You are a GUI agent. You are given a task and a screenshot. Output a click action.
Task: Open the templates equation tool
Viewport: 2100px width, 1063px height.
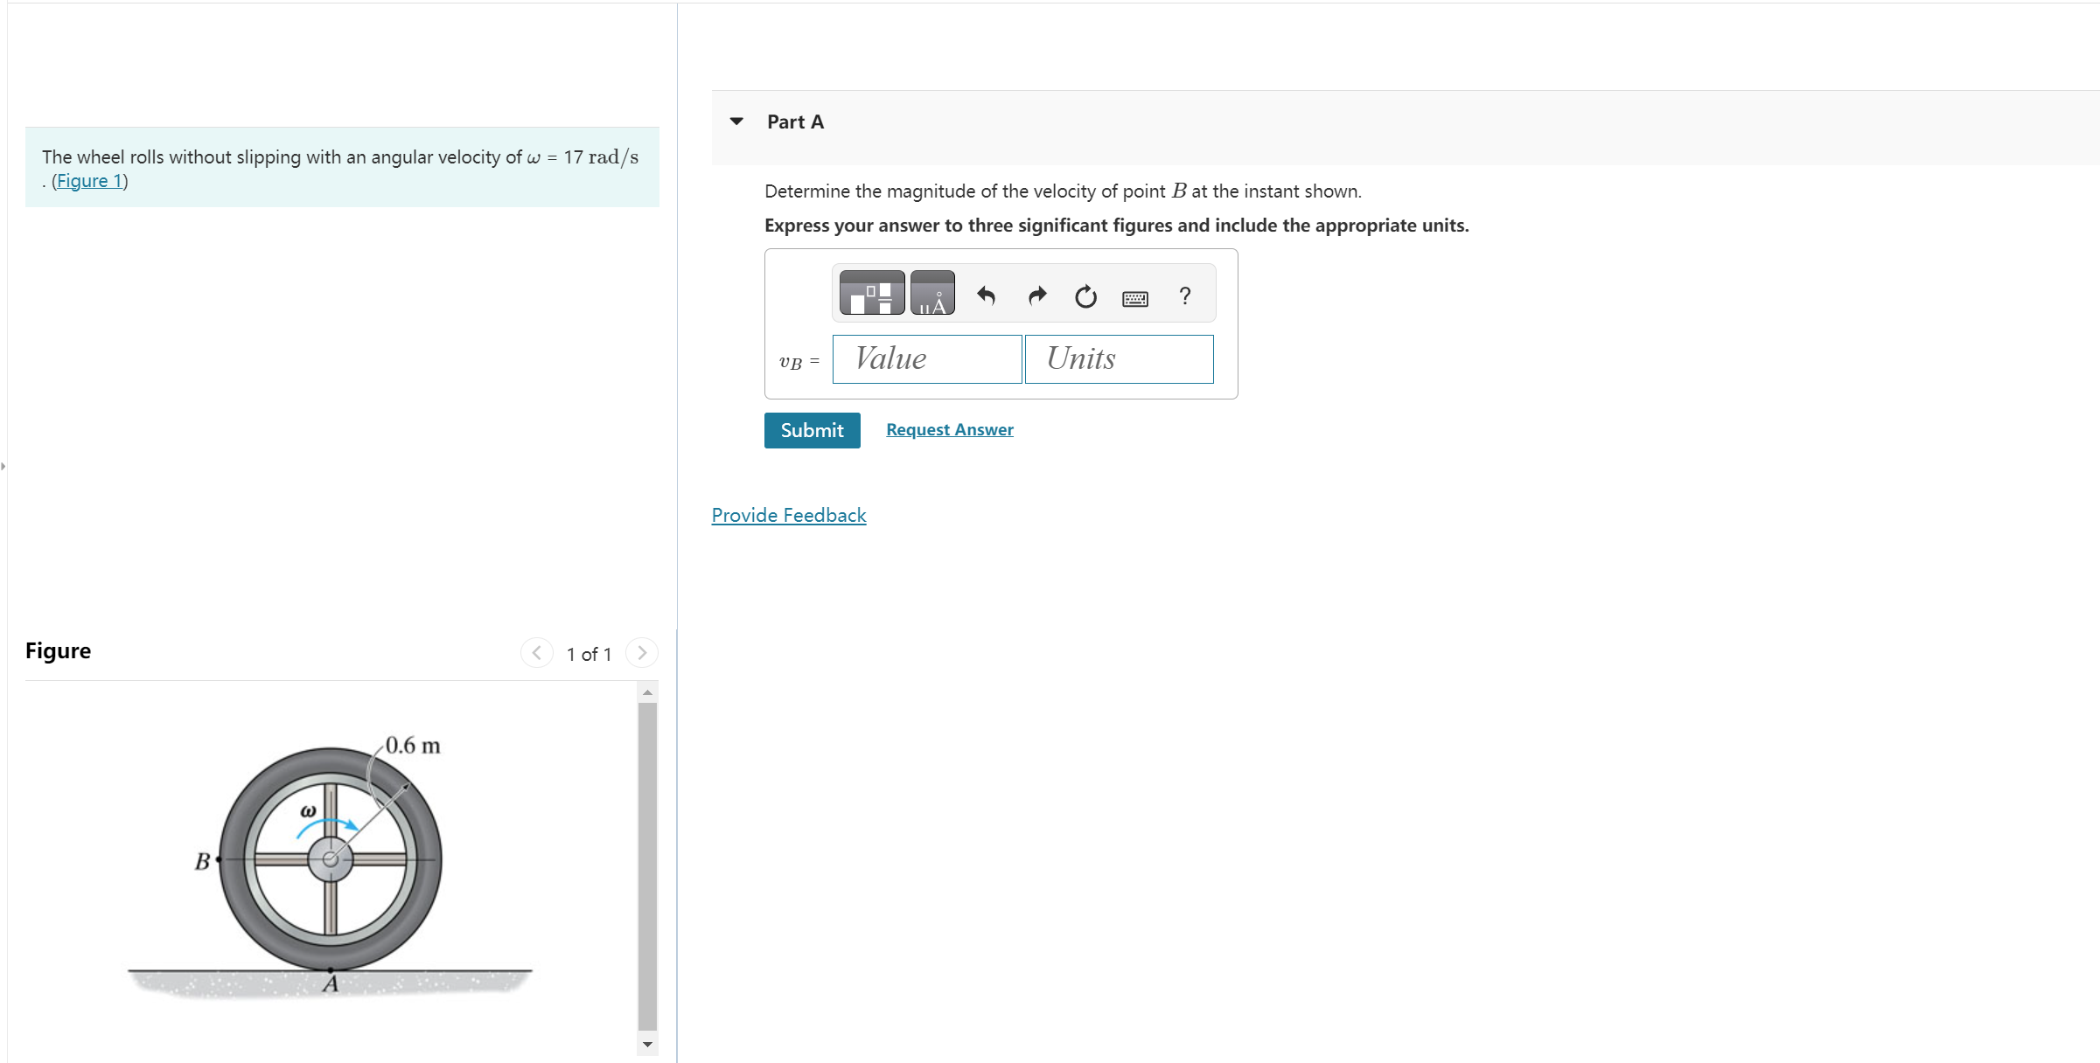click(871, 293)
